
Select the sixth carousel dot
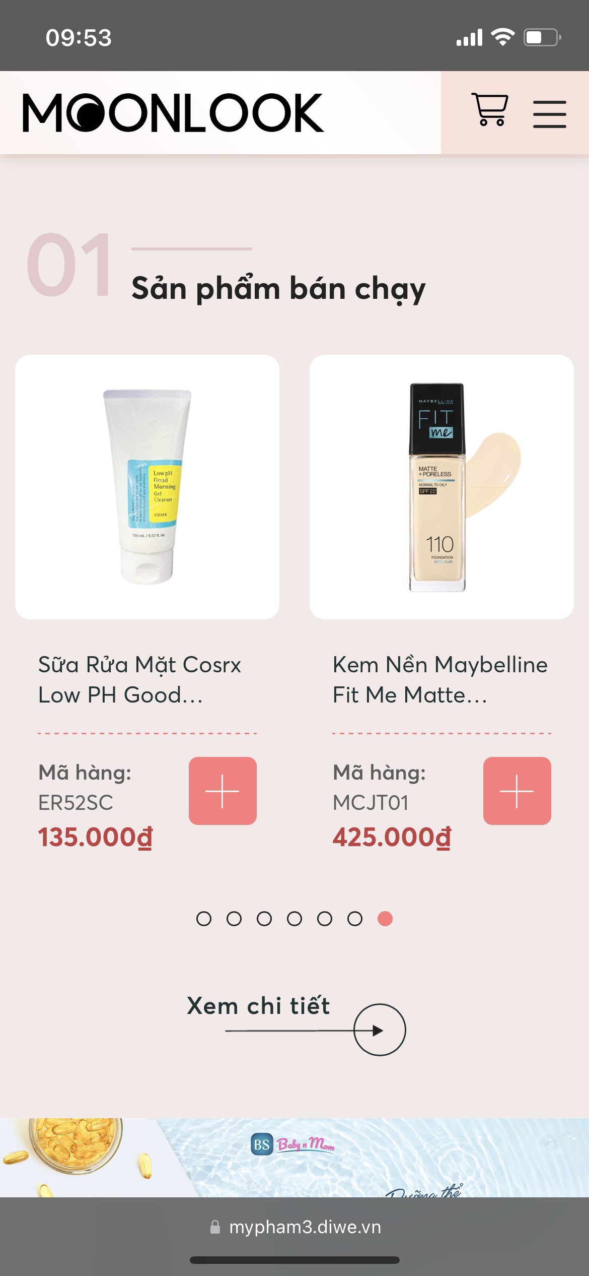click(355, 919)
